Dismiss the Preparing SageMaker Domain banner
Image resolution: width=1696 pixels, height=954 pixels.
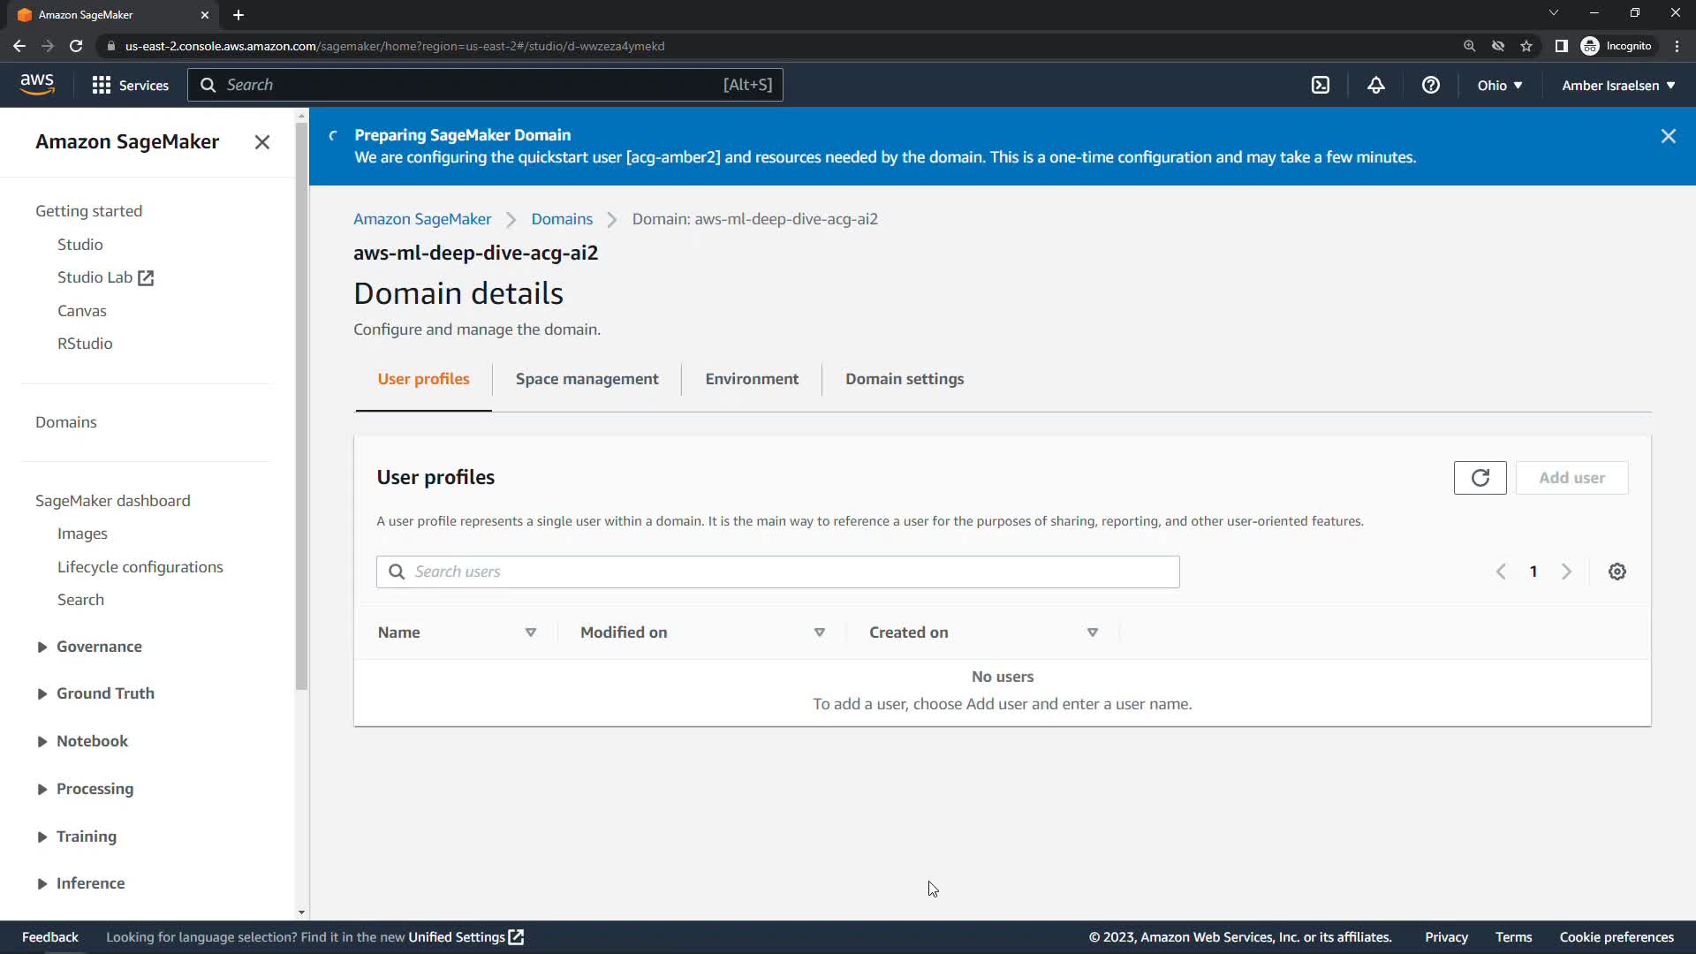coord(1668,136)
